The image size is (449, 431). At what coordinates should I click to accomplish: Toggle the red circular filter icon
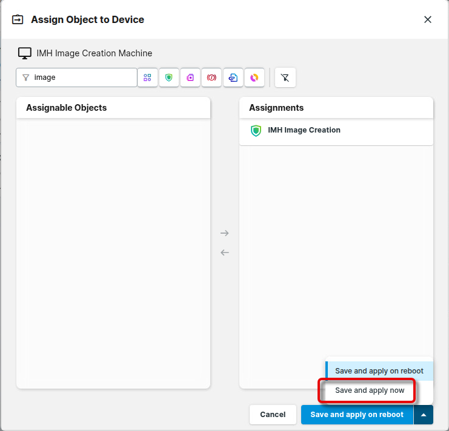[x=211, y=77]
